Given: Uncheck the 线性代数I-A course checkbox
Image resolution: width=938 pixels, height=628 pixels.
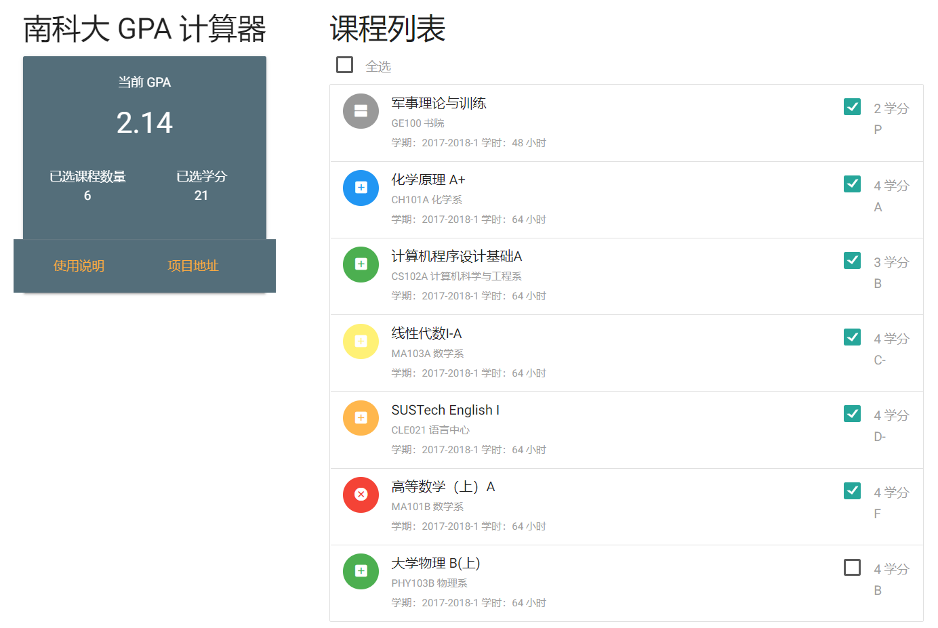Looking at the screenshot, I should tap(853, 337).
